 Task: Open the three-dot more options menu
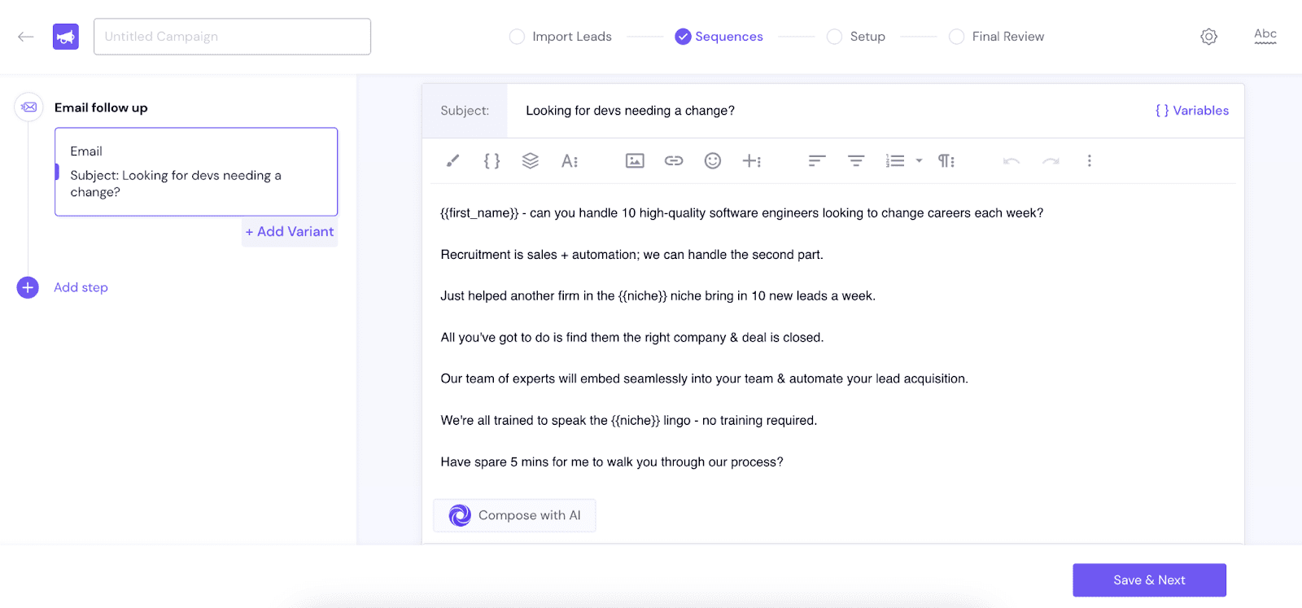pyautogui.click(x=1089, y=161)
